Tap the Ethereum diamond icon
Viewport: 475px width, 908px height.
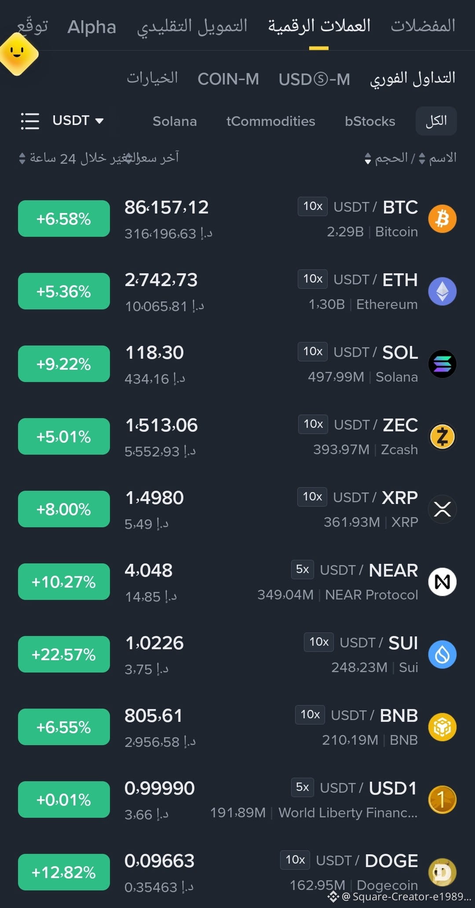tap(442, 291)
